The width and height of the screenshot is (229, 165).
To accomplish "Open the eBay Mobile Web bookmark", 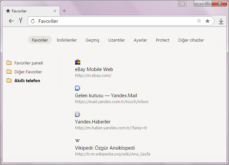I will pos(94,69).
